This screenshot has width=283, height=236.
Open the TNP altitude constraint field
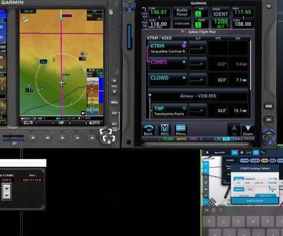(x=198, y=110)
